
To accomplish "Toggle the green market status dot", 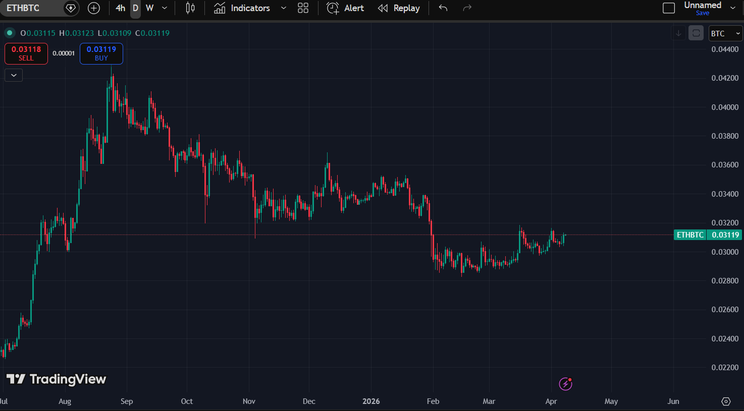I will point(10,33).
